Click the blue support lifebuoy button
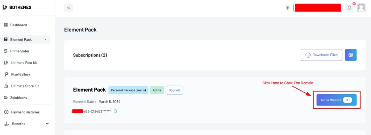 [x=351, y=55]
